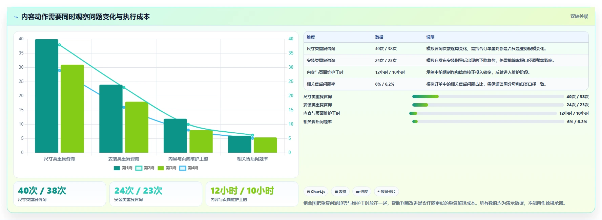Click the green 第3周 bar for 尺寸类重复咨询
602x220 pixels.
pyautogui.click(x=72, y=109)
